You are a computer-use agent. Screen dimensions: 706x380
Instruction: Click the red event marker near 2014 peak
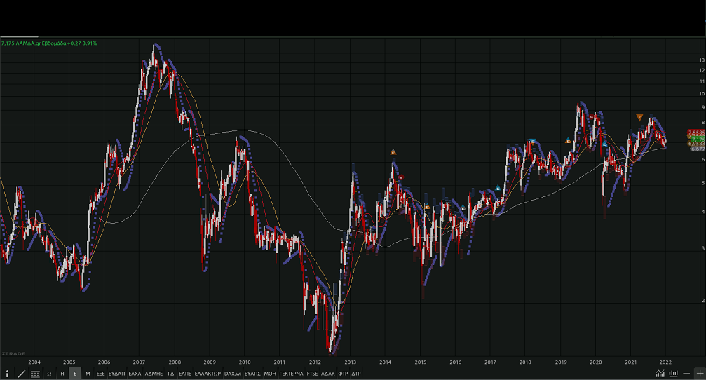401,177
